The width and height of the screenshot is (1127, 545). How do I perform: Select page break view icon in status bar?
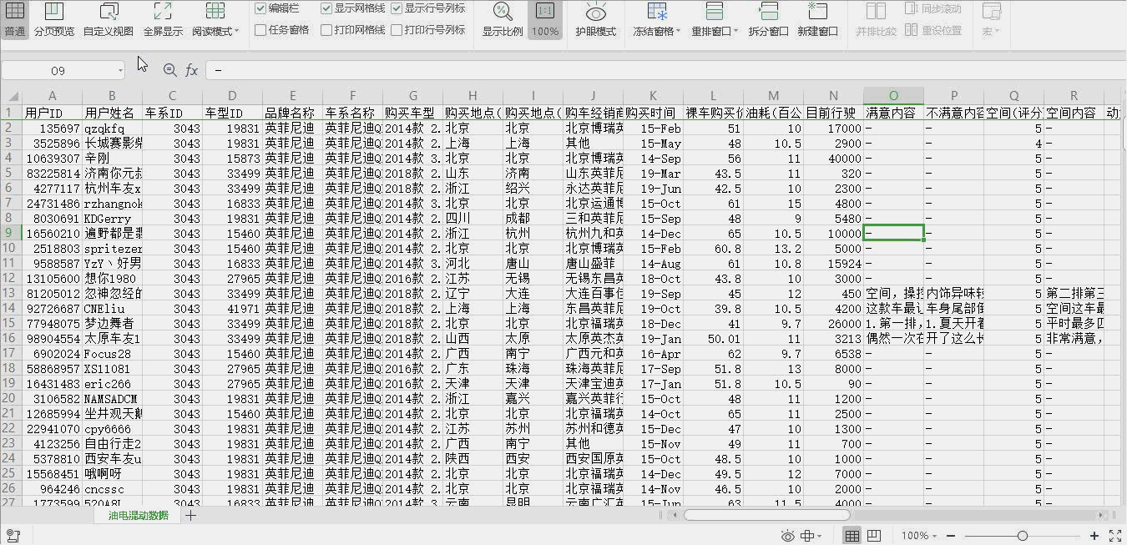[873, 536]
